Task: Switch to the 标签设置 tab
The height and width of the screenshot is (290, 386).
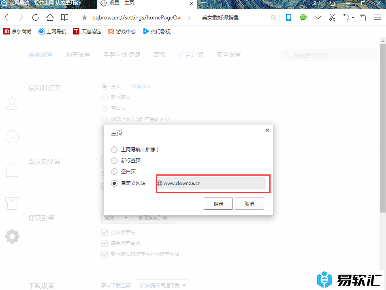Action: (78, 55)
